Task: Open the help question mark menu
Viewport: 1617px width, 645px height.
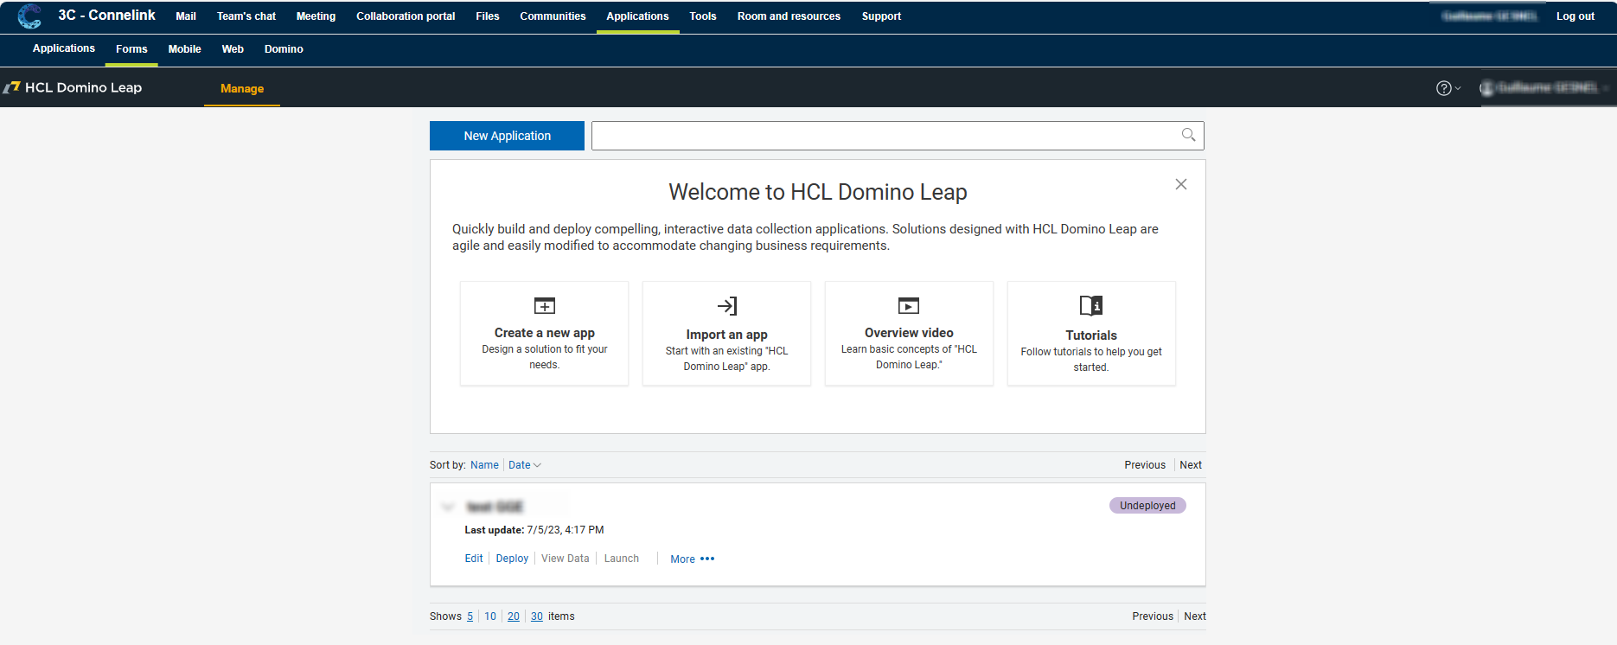Action: coord(1448,88)
